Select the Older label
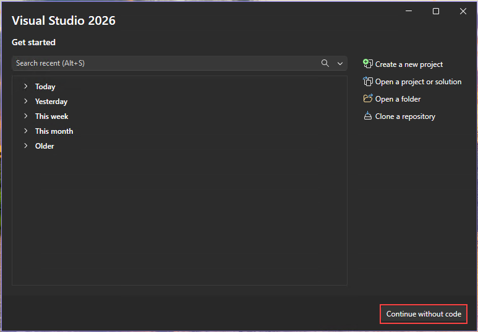The image size is (478, 332). 45,146
